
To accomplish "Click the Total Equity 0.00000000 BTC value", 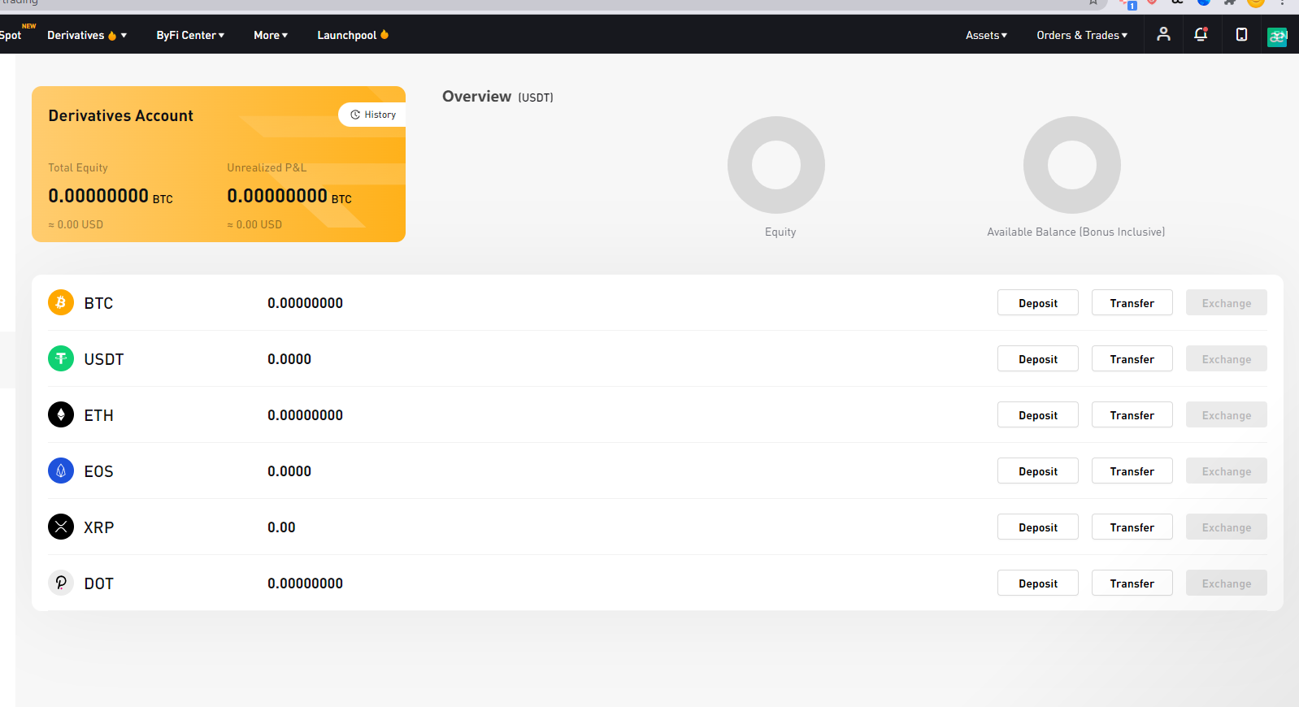I will click(x=111, y=196).
